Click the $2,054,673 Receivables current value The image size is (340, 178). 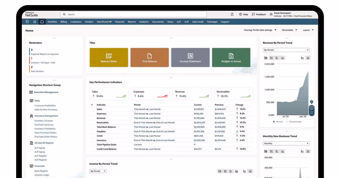[199, 123]
